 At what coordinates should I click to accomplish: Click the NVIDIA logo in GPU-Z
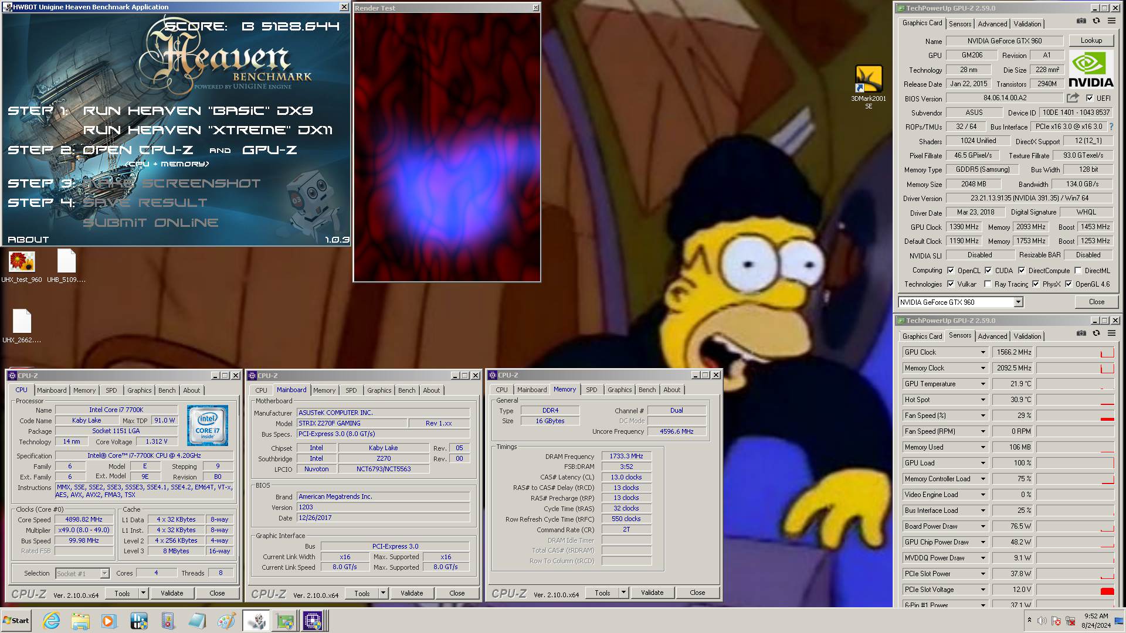(1090, 69)
